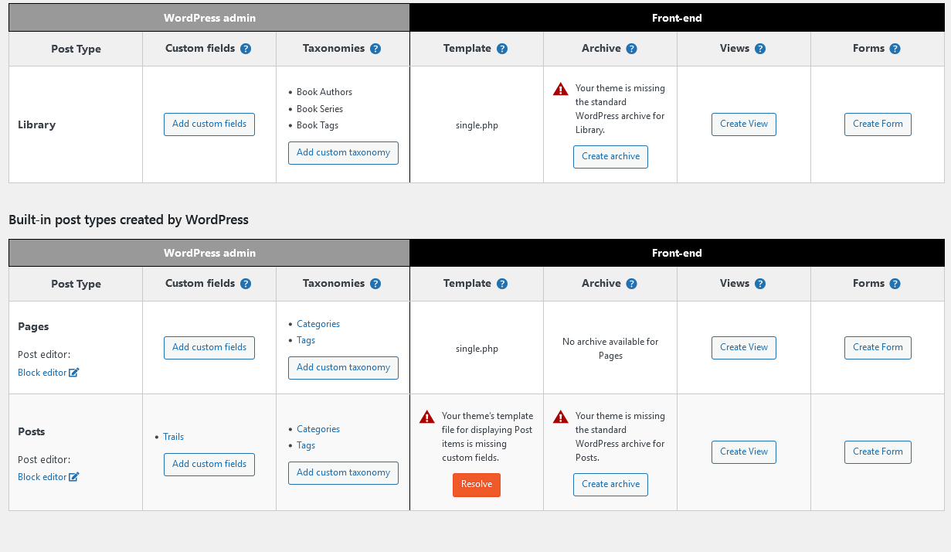This screenshot has width=951, height=552.
Task: Create a View for Pages
Action: click(744, 348)
